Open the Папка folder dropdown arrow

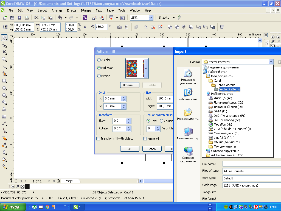(271, 62)
